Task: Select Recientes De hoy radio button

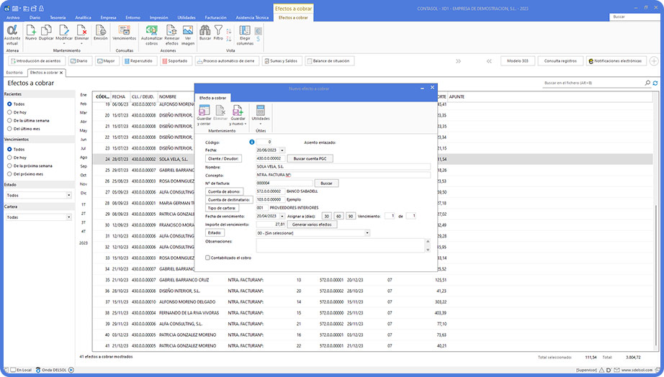Action: point(9,112)
